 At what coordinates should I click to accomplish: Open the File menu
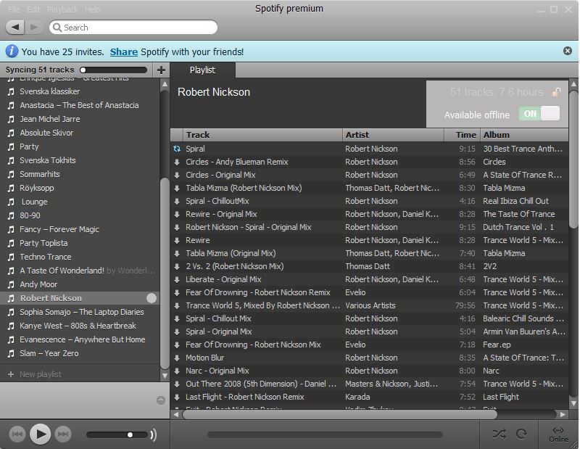click(14, 9)
